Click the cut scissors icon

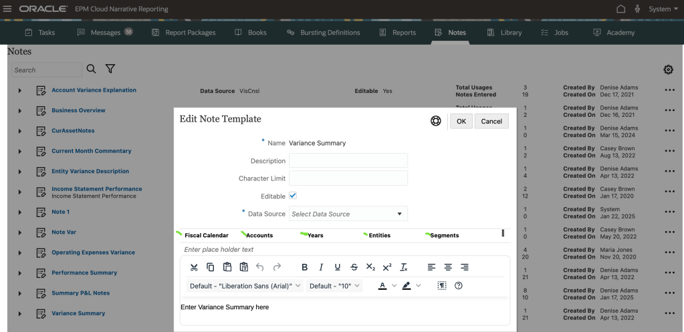click(x=194, y=267)
